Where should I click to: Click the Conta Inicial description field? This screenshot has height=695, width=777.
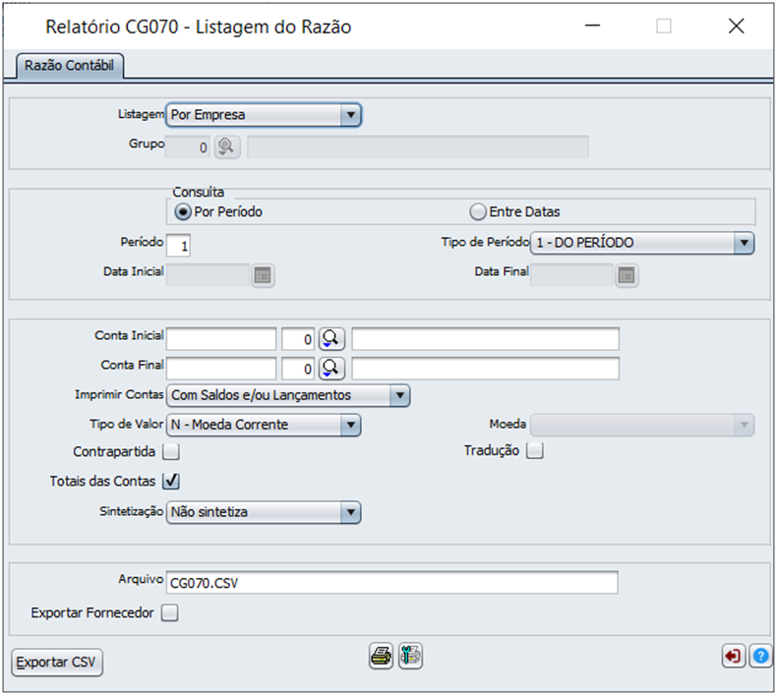click(x=485, y=339)
